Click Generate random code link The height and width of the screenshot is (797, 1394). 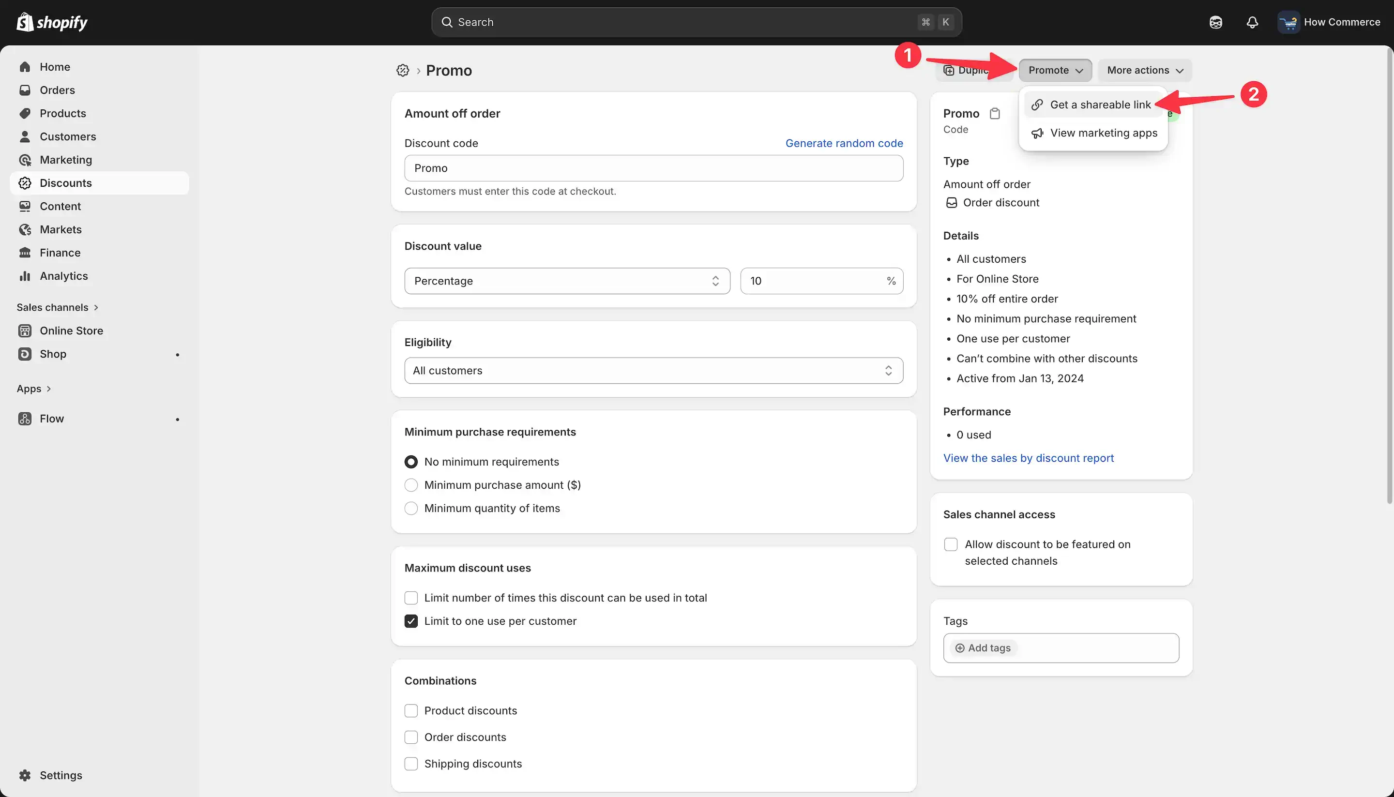(x=844, y=143)
